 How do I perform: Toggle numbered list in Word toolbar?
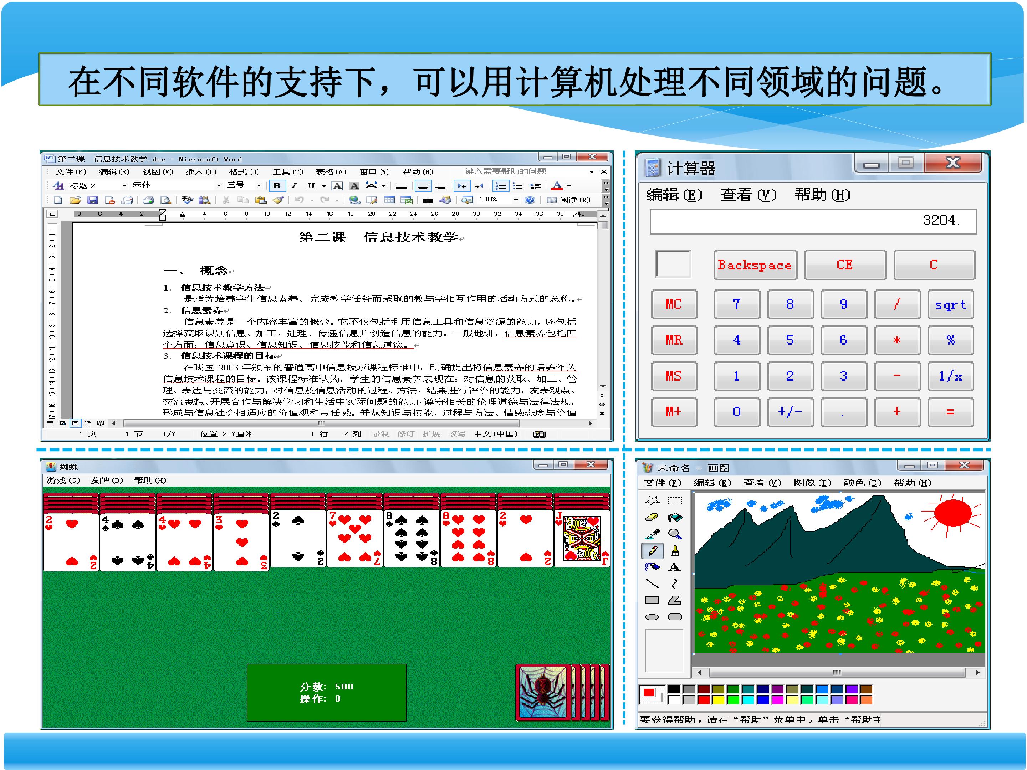click(501, 186)
